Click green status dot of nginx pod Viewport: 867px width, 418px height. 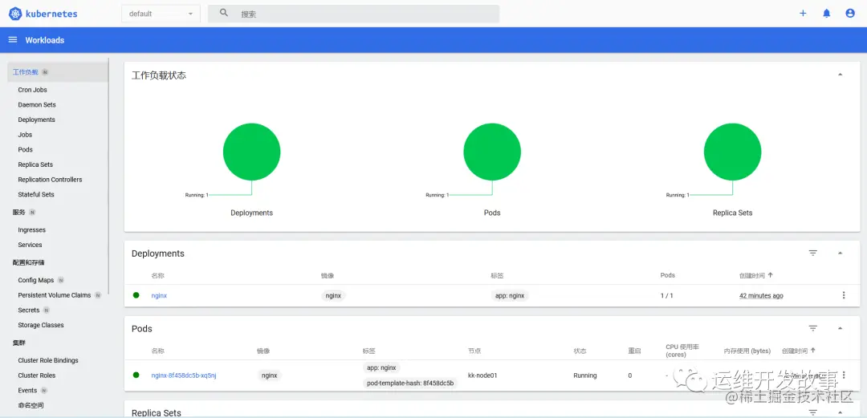coord(136,375)
